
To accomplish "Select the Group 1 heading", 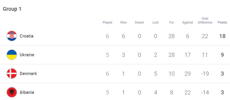I will (12, 9).
